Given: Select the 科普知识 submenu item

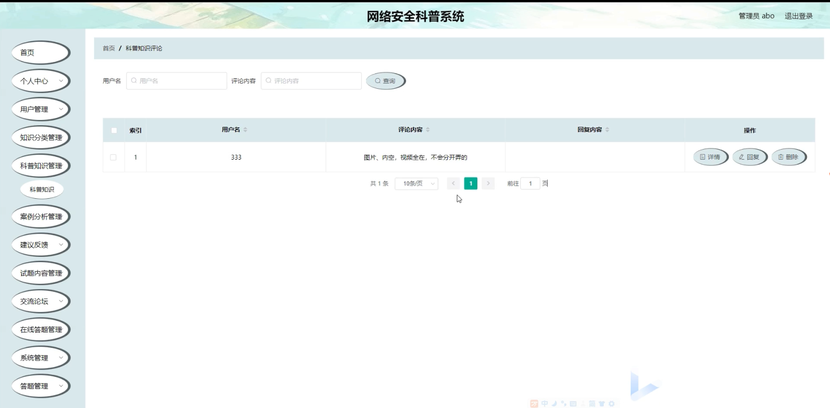Looking at the screenshot, I should [x=42, y=189].
